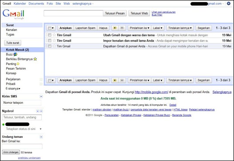Screen dimensions: 234x161
Task: Click the top 'Laporkan Spam' button
Action: pyautogui.click(x=85, y=28)
